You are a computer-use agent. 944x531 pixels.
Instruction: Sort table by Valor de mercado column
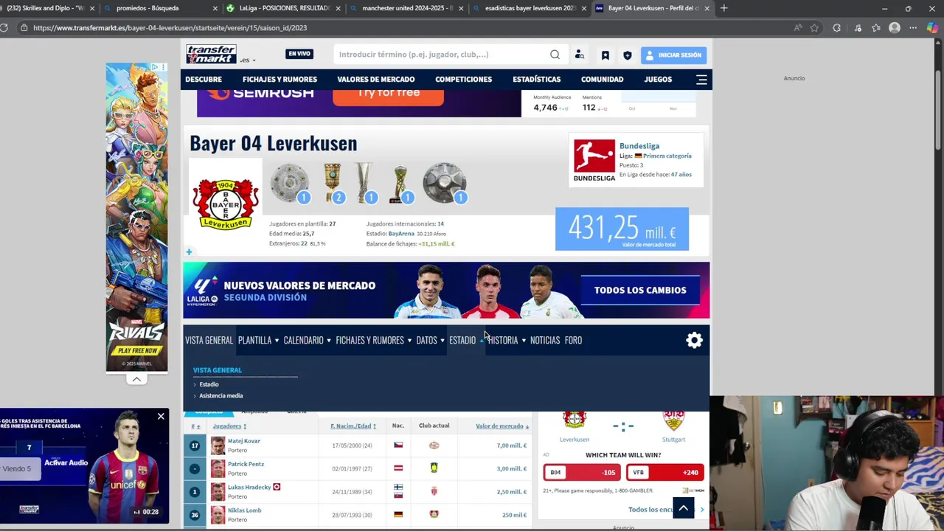click(x=502, y=426)
